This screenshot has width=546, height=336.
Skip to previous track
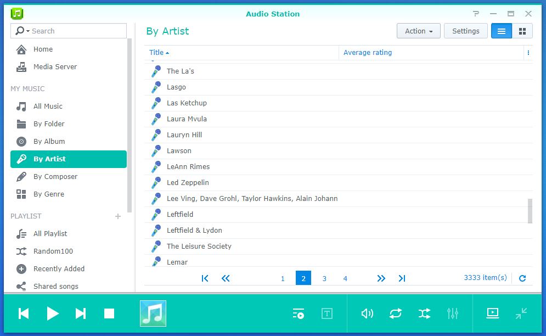click(x=24, y=313)
